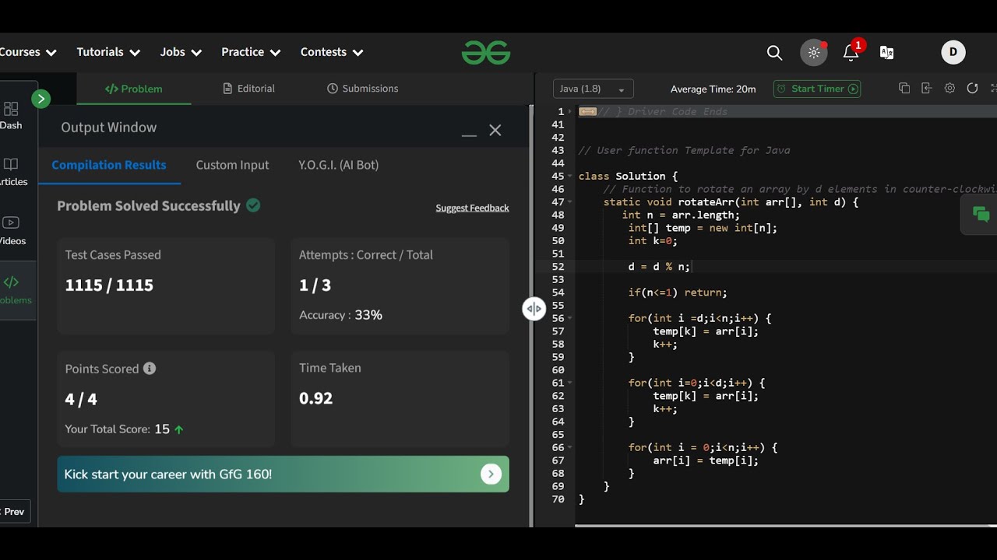Open the language translate icon
997x560 pixels.
886,52
